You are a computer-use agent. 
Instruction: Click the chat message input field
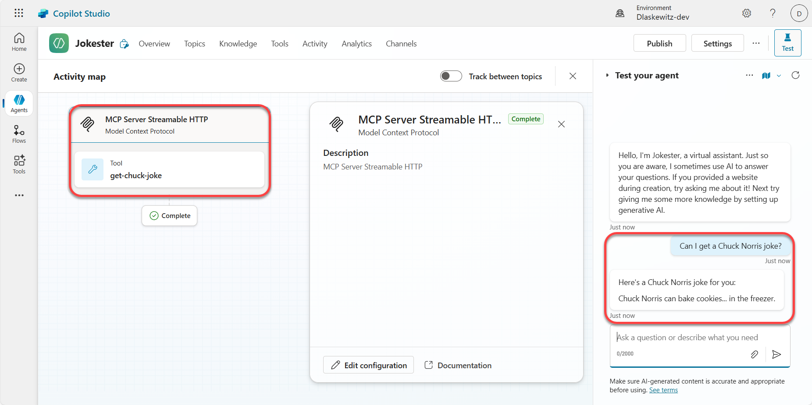click(693, 338)
